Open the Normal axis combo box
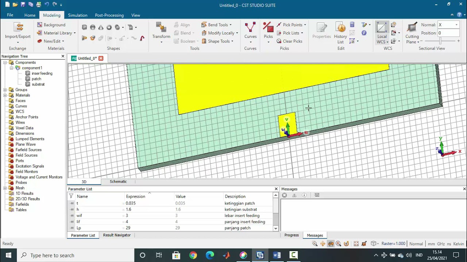Screen dimensions: 467x262 coord(448,25)
